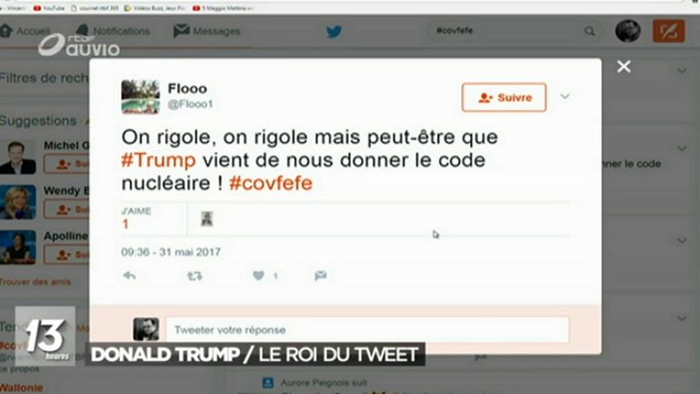Open the compose tweet quill button

point(669,31)
